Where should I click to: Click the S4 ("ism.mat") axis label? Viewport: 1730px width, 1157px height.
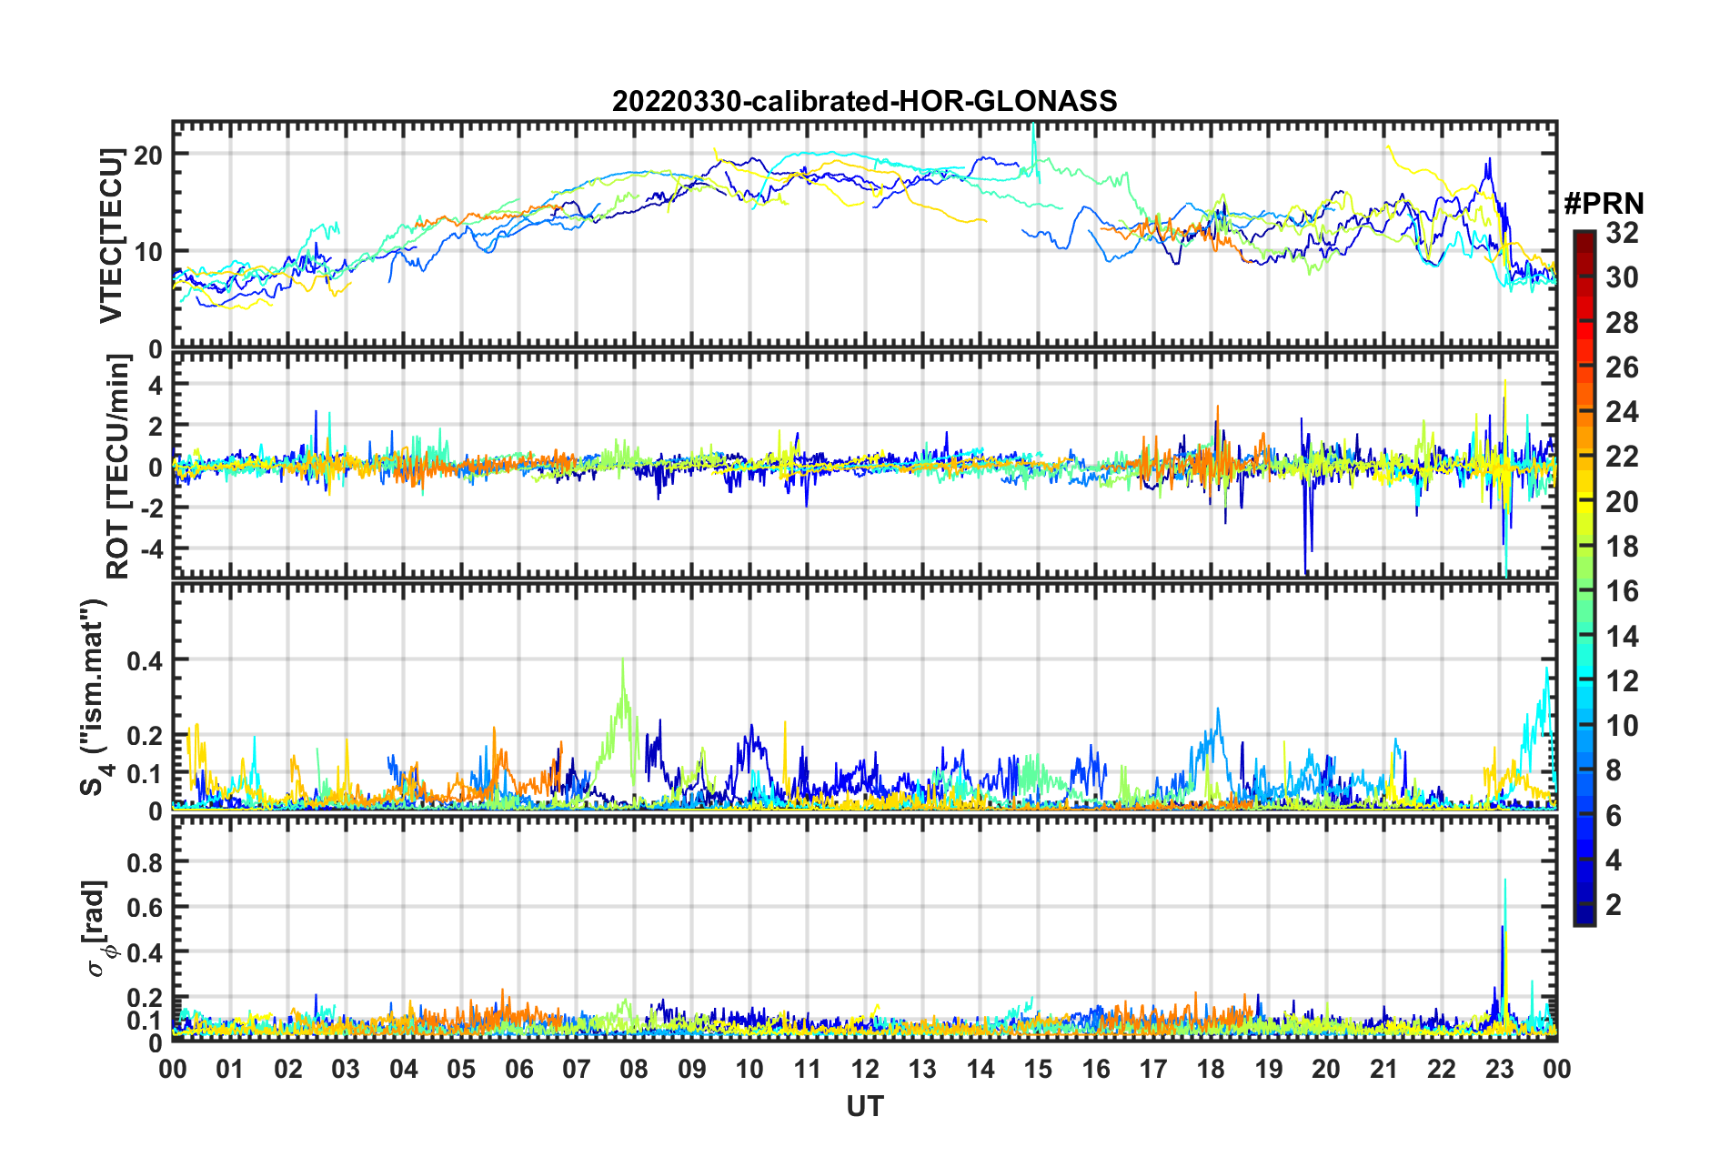click(96, 697)
